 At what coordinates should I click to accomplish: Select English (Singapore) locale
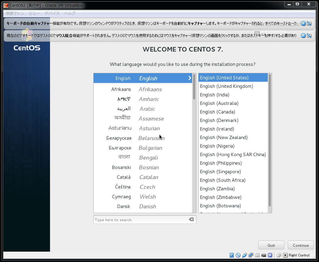(233, 172)
